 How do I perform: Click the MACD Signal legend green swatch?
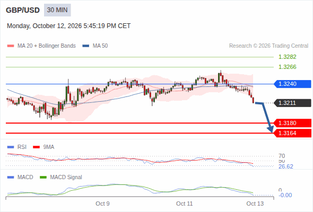coord(43,178)
